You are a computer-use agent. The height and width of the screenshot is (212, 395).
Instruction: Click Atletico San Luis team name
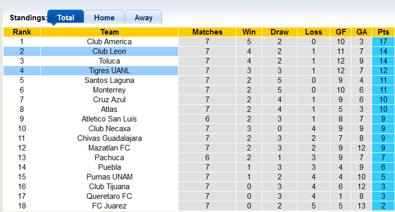click(109, 119)
